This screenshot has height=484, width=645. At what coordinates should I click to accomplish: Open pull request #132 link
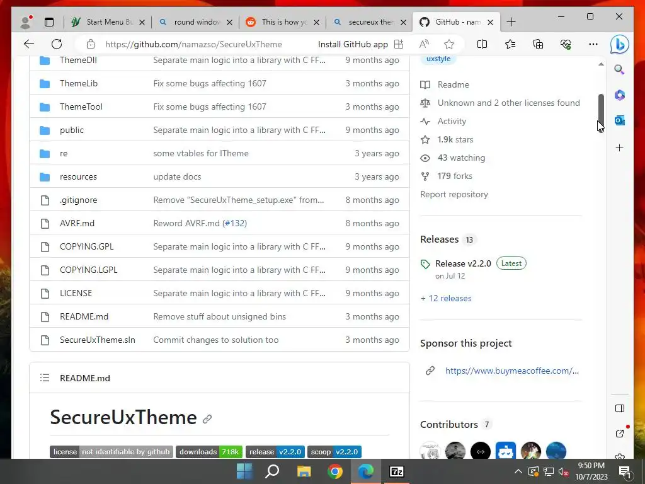point(234,223)
